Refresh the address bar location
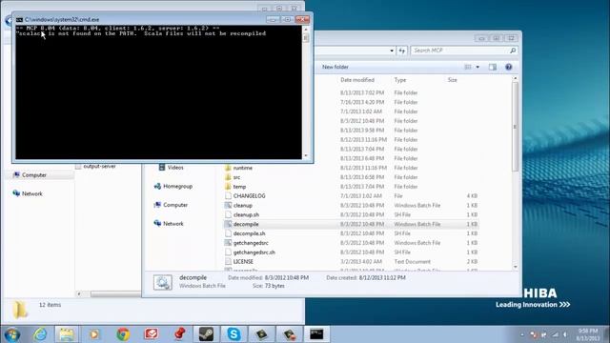Screen dimensions: 610x343 pyautogui.click(x=402, y=50)
